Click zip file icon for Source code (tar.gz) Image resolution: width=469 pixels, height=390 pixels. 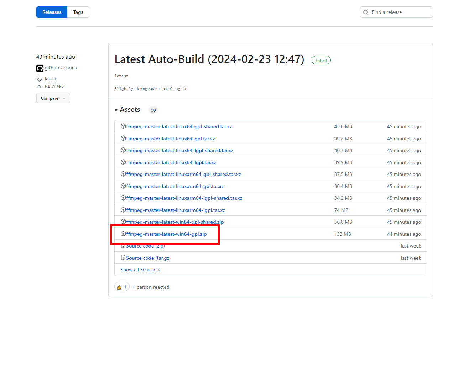click(123, 258)
